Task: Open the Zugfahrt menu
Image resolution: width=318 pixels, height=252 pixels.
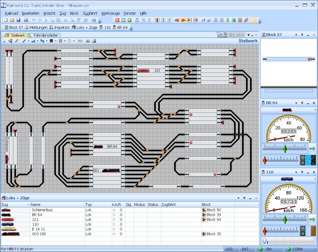Action: (90, 14)
